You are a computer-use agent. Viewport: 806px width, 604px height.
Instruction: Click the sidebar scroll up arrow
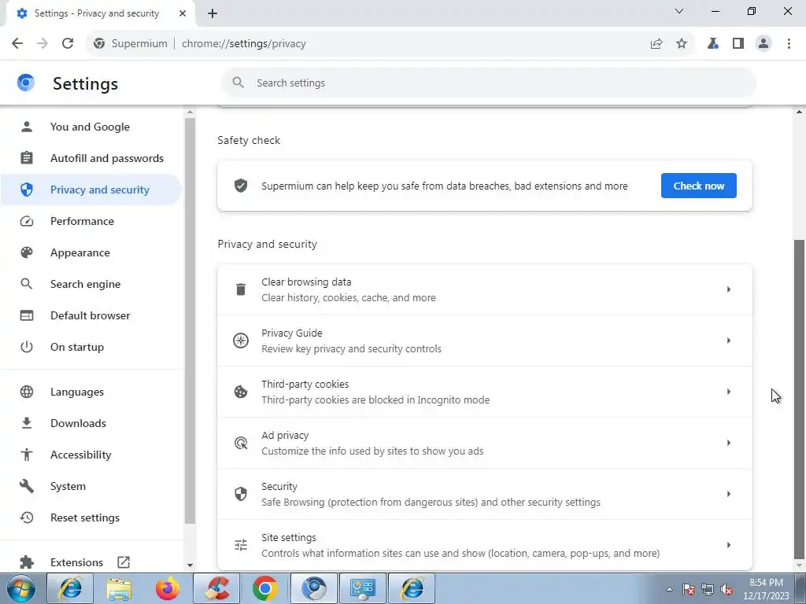(190, 112)
